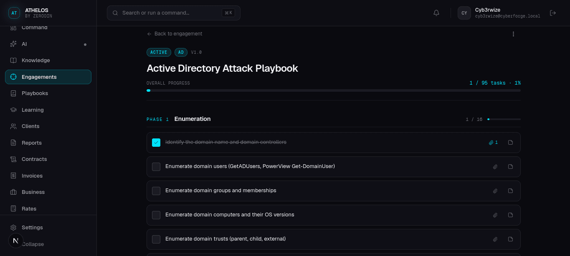Click attachment icon on Enumerate domain groups task
This screenshot has height=256, width=570.
(x=495, y=191)
